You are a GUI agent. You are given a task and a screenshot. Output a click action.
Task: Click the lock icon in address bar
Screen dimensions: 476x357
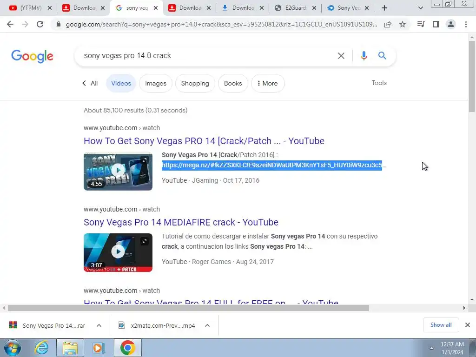tap(59, 24)
